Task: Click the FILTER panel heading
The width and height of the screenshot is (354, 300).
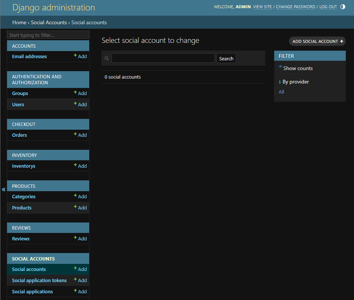Action: pos(286,56)
